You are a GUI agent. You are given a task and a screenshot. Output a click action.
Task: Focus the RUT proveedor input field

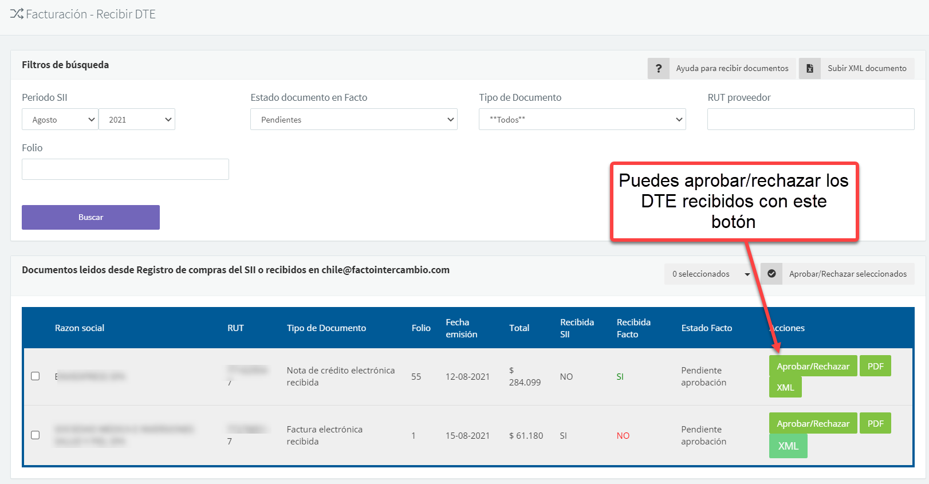point(810,120)
